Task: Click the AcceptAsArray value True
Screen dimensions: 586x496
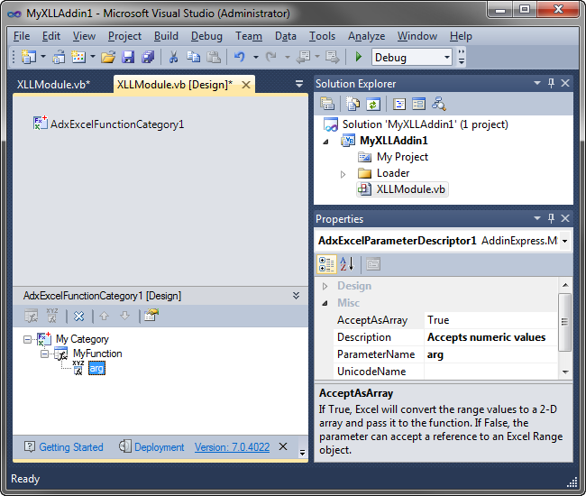Action: tap(490, 320)
